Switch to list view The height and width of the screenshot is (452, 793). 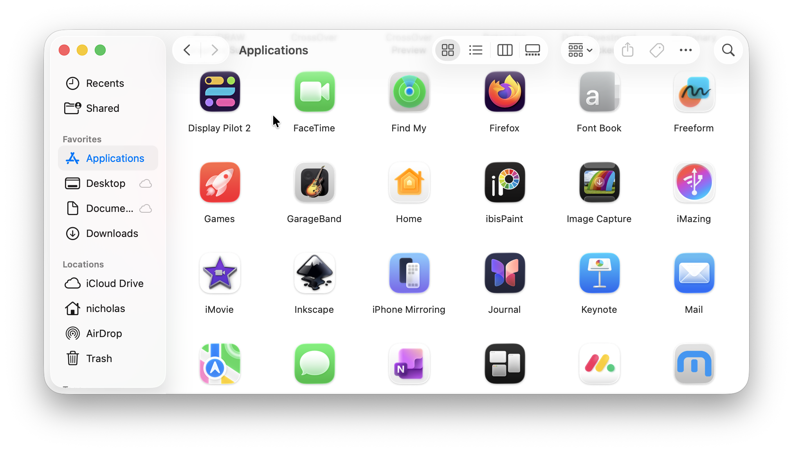[x=476, y=50]
